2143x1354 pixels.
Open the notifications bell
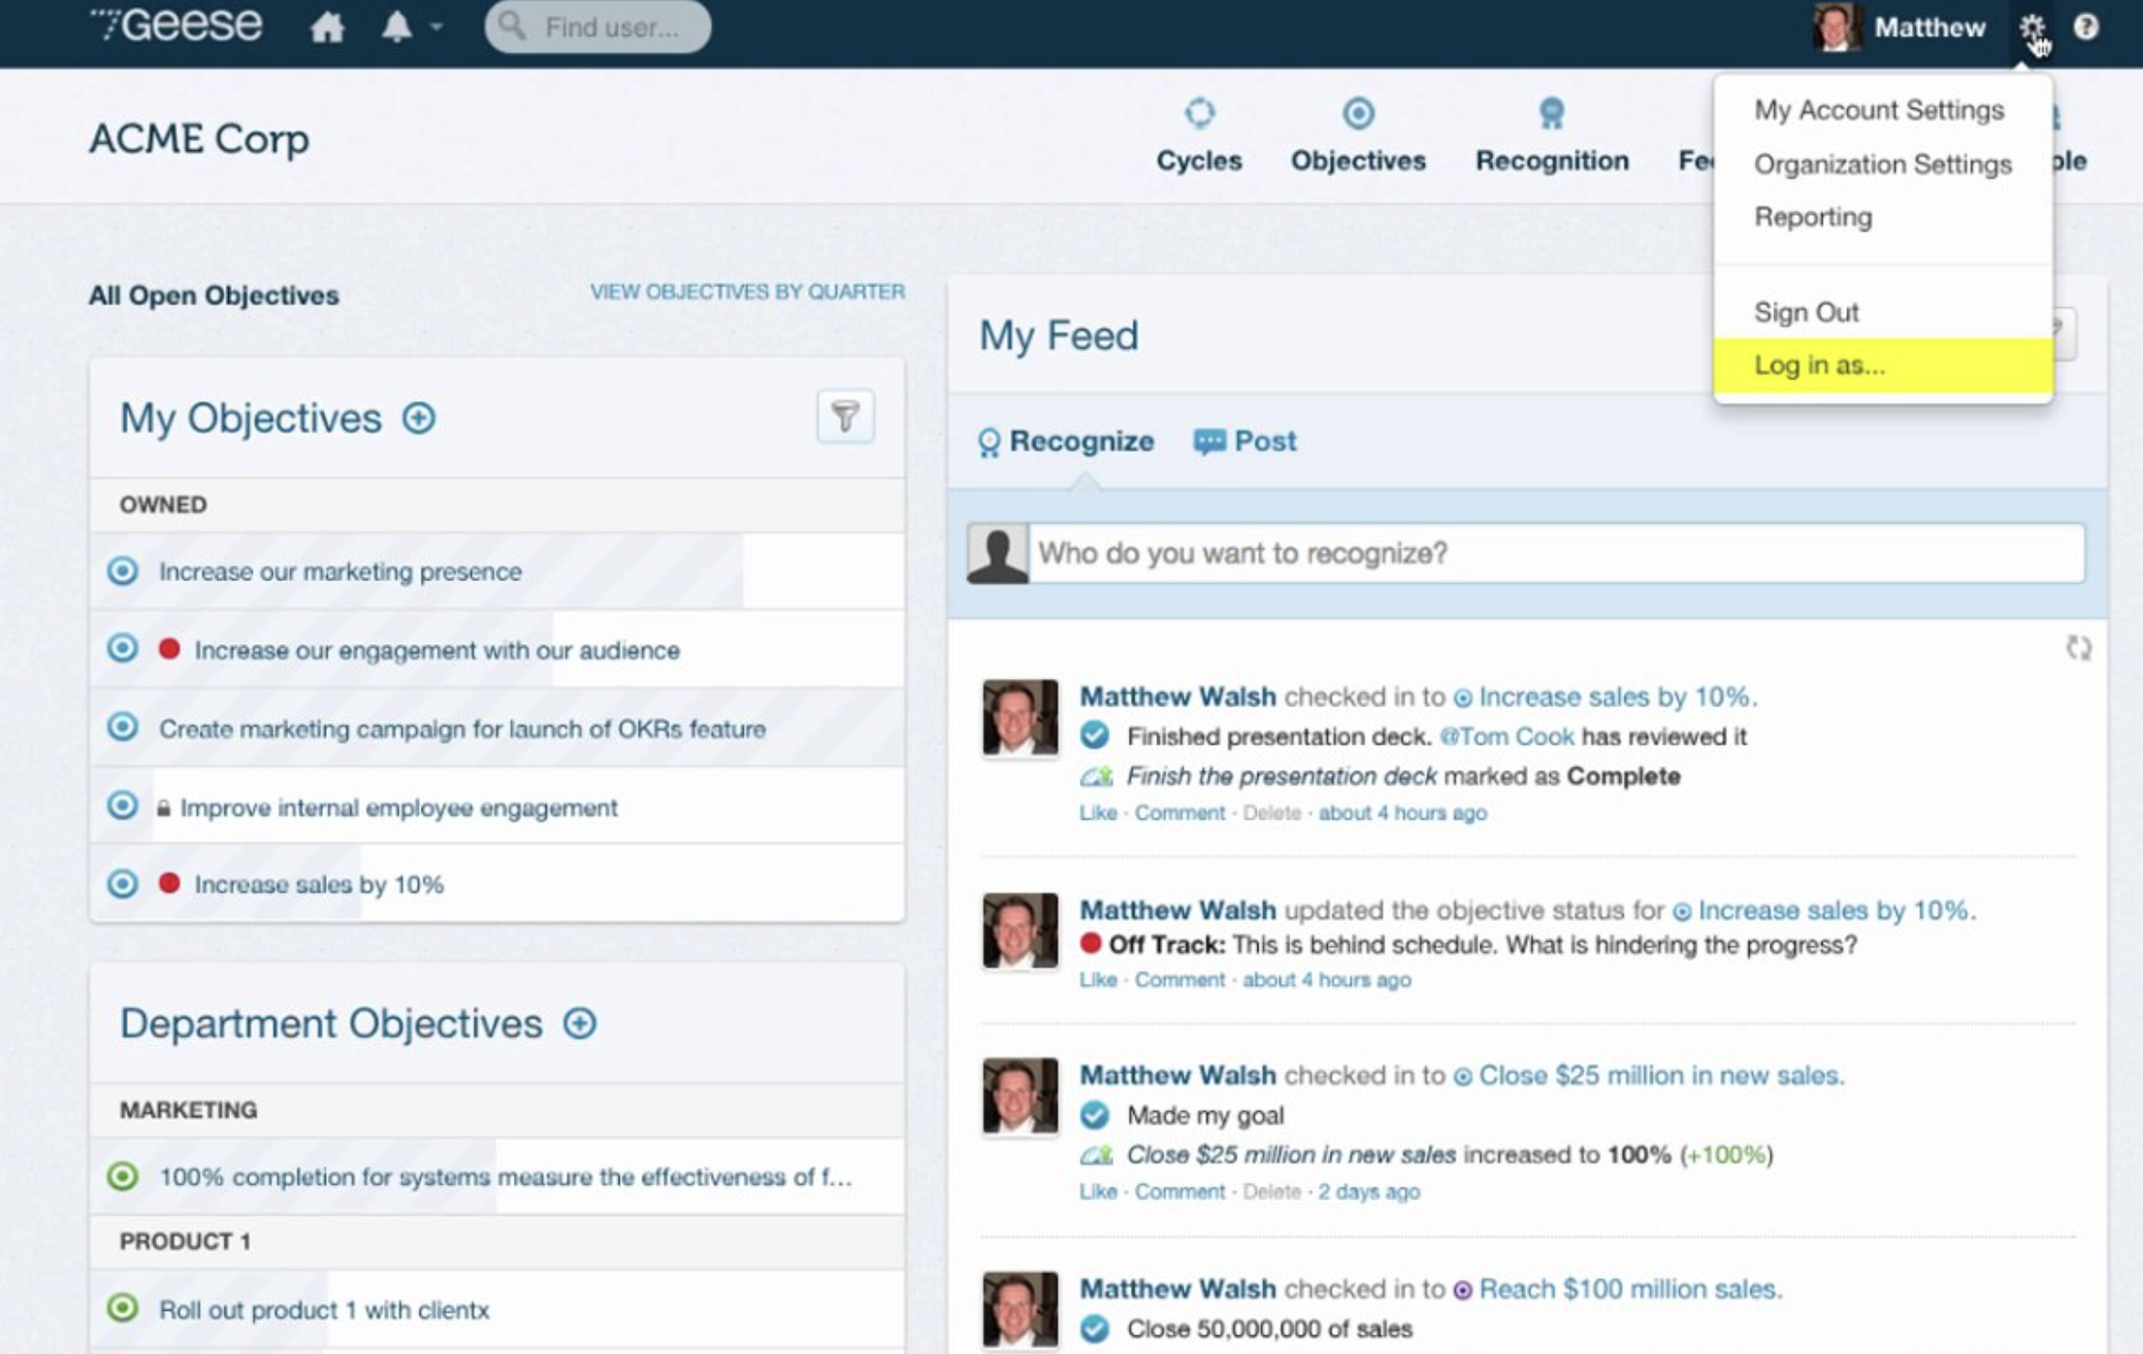[x=397, y=26]
